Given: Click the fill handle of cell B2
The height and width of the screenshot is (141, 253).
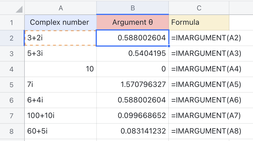Looking at the screenshot, I should (x=169, y=46).
